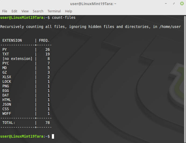Click the cursor block at the bottom prompt

click(53, 136)
